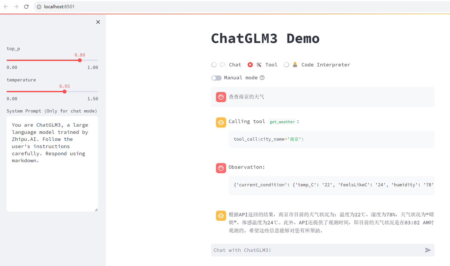Click the speech bubble icon next to Chat
The width and height of the screenshot is (450, 266).
coord(222,65)
